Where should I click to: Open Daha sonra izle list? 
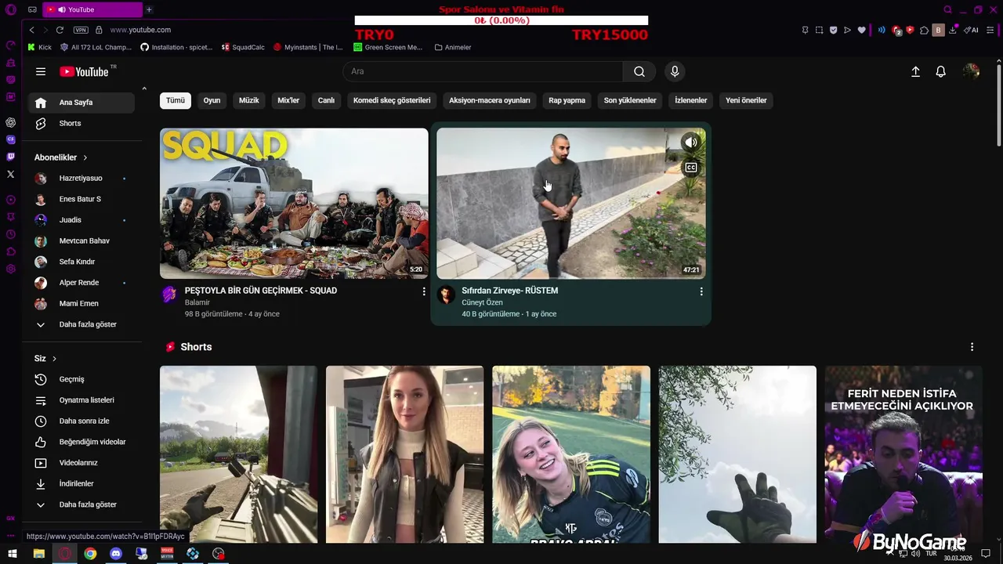pos(81,421)
